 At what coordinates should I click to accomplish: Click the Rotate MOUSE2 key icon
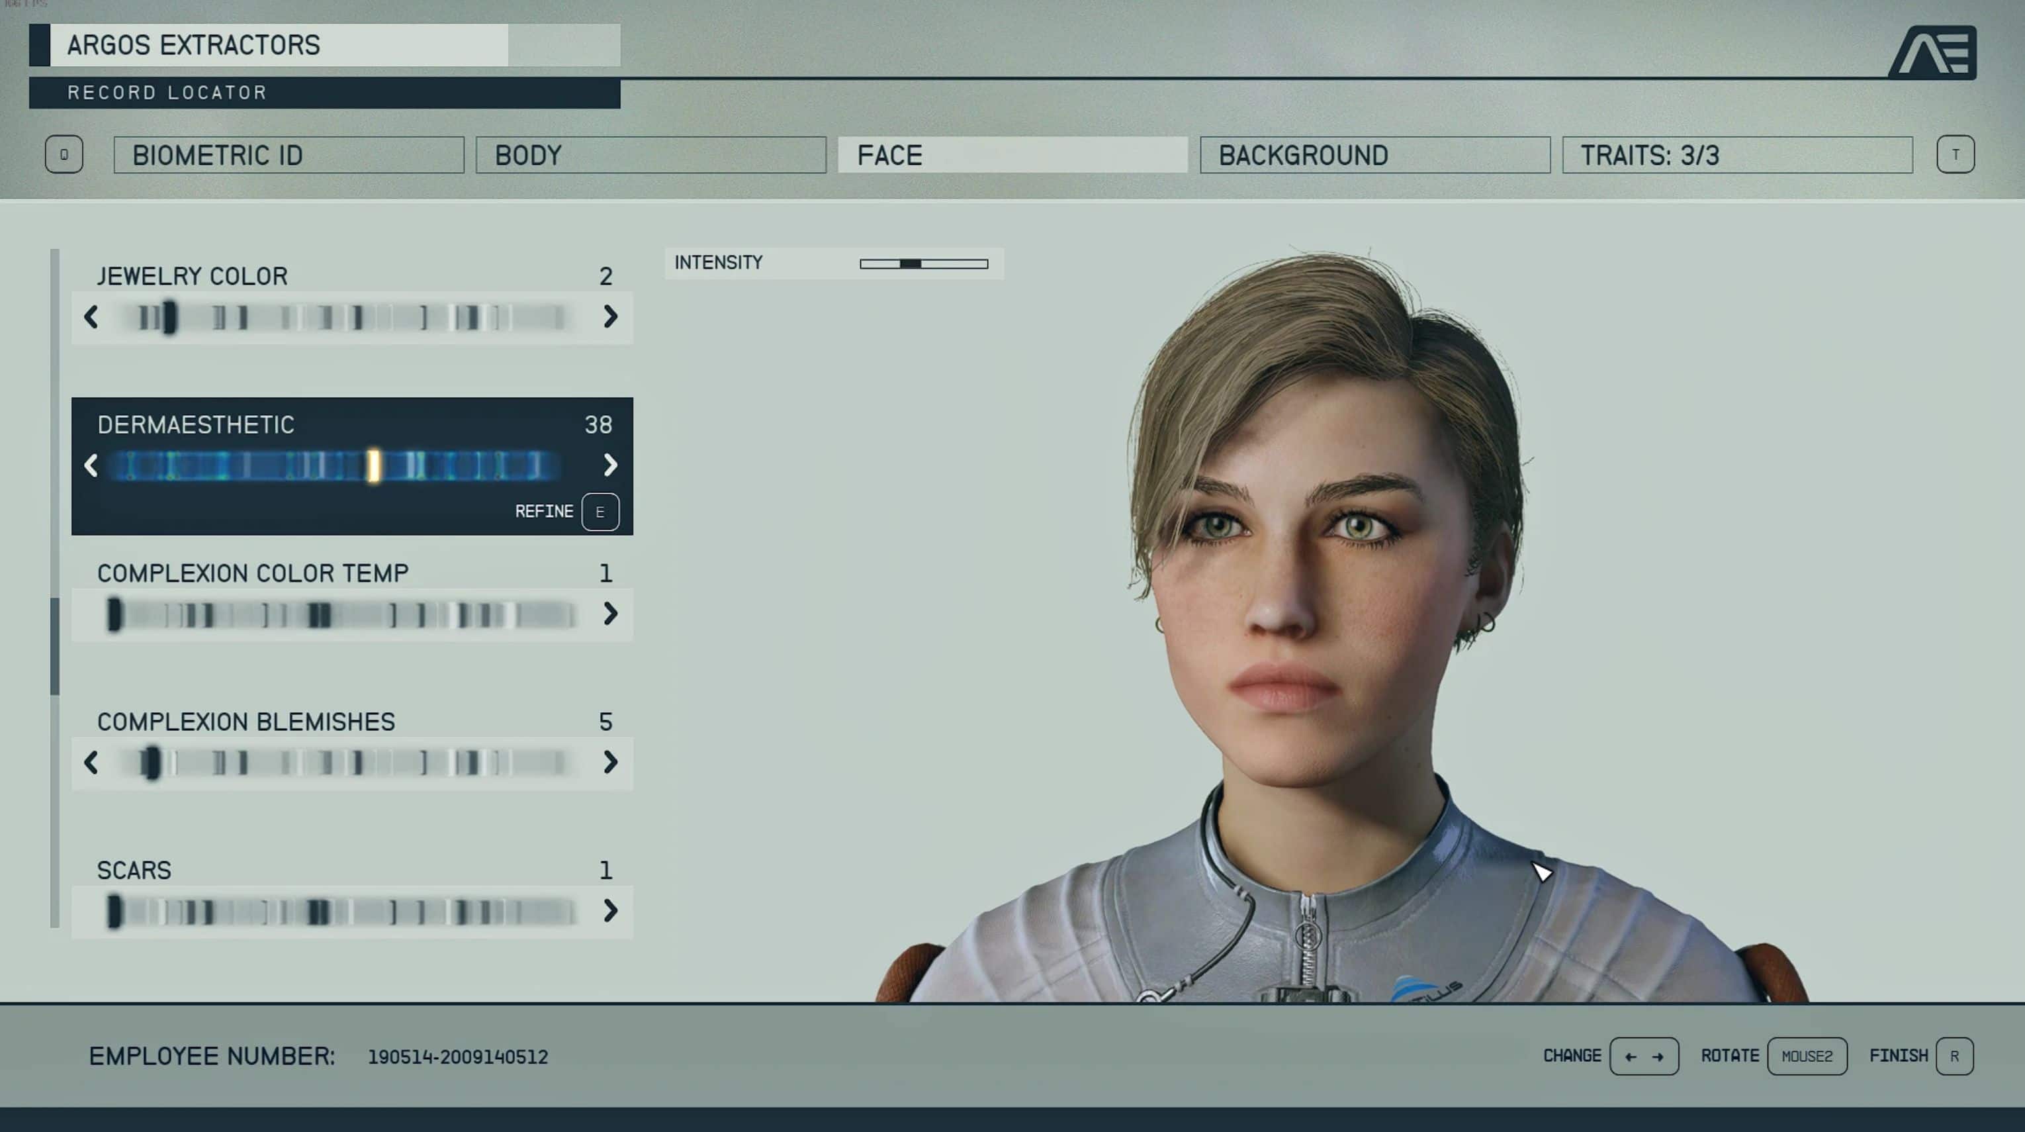click(x=1806, y=1056)
